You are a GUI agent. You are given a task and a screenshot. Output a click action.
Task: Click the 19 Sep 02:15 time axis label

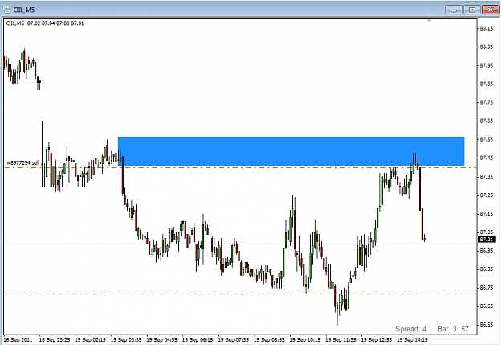pyautogui.click(x=90, y=339)
